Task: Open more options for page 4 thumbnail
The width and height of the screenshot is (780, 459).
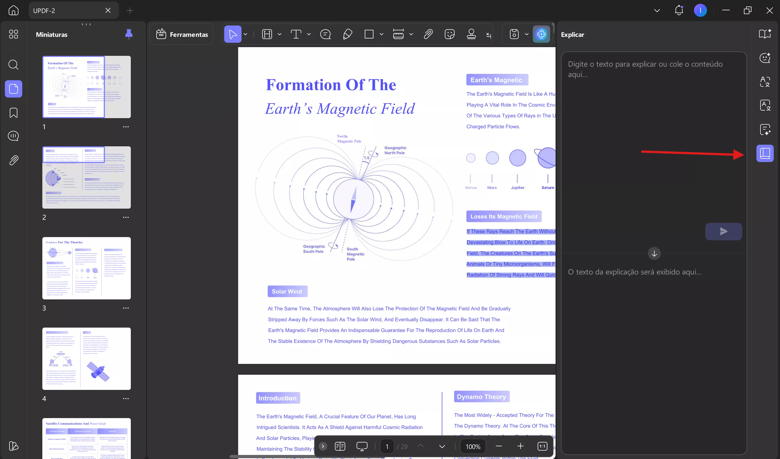Action: (x=126, y=399)
